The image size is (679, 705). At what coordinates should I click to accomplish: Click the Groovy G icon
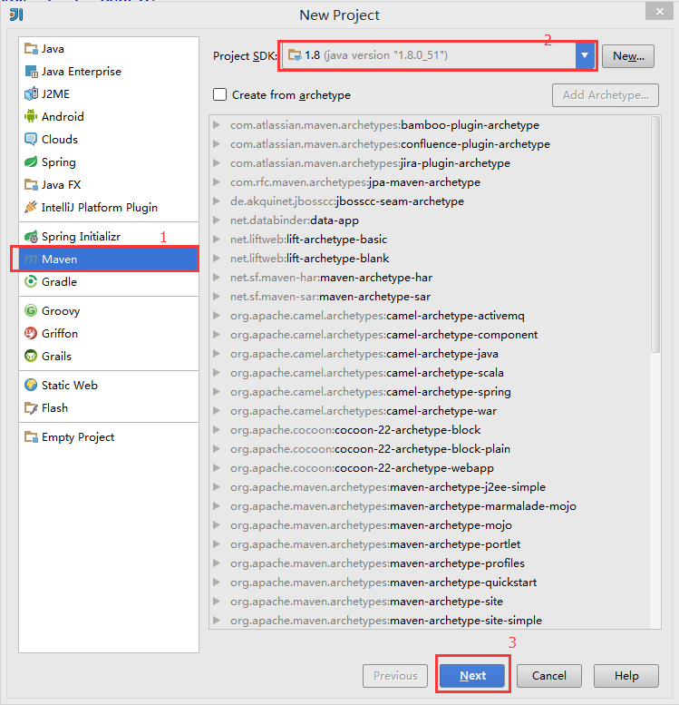pos(31,310)
